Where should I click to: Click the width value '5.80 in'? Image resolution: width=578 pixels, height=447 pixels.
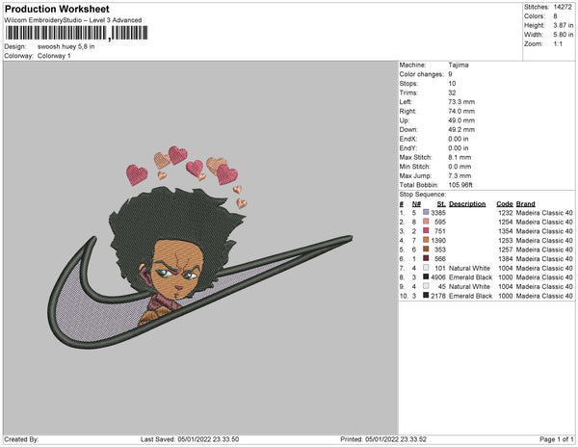[564, 35]
